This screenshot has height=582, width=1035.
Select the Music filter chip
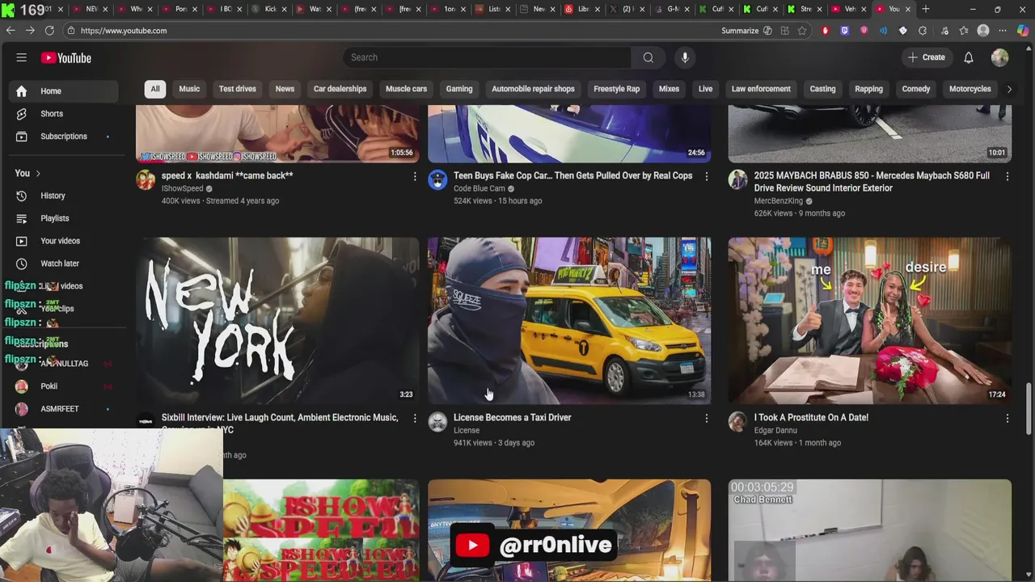coord(189,89)
